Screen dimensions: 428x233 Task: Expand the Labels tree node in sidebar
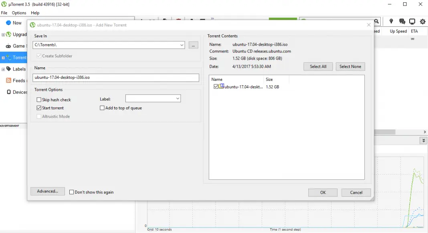pos(3,69)
